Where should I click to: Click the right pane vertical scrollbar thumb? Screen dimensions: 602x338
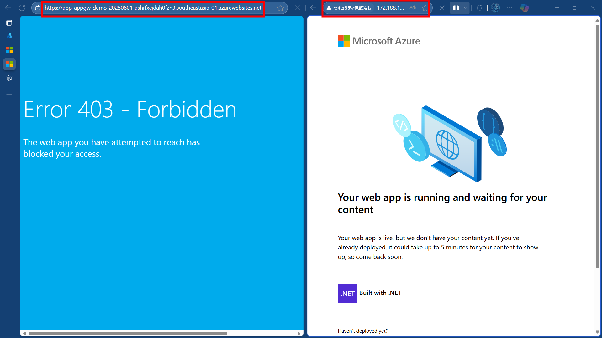point(597,146)
